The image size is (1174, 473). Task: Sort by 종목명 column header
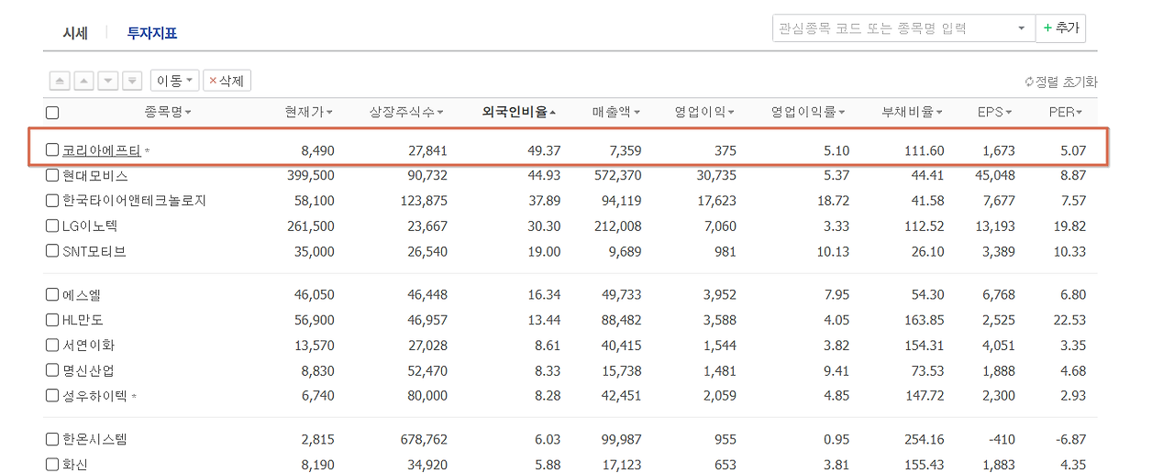tap(168, 112)
